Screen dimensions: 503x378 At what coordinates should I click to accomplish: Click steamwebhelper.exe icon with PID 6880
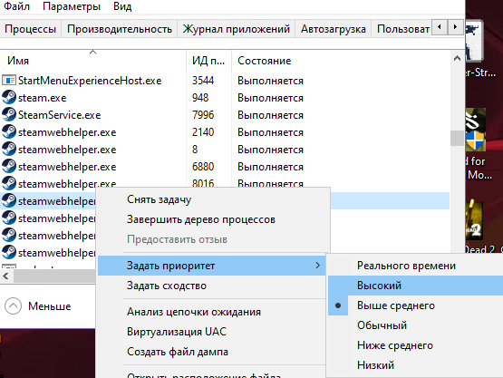pos(9,166)
